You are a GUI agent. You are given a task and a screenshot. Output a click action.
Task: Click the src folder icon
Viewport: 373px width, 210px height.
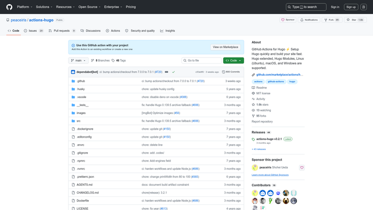tap(73, 121)
